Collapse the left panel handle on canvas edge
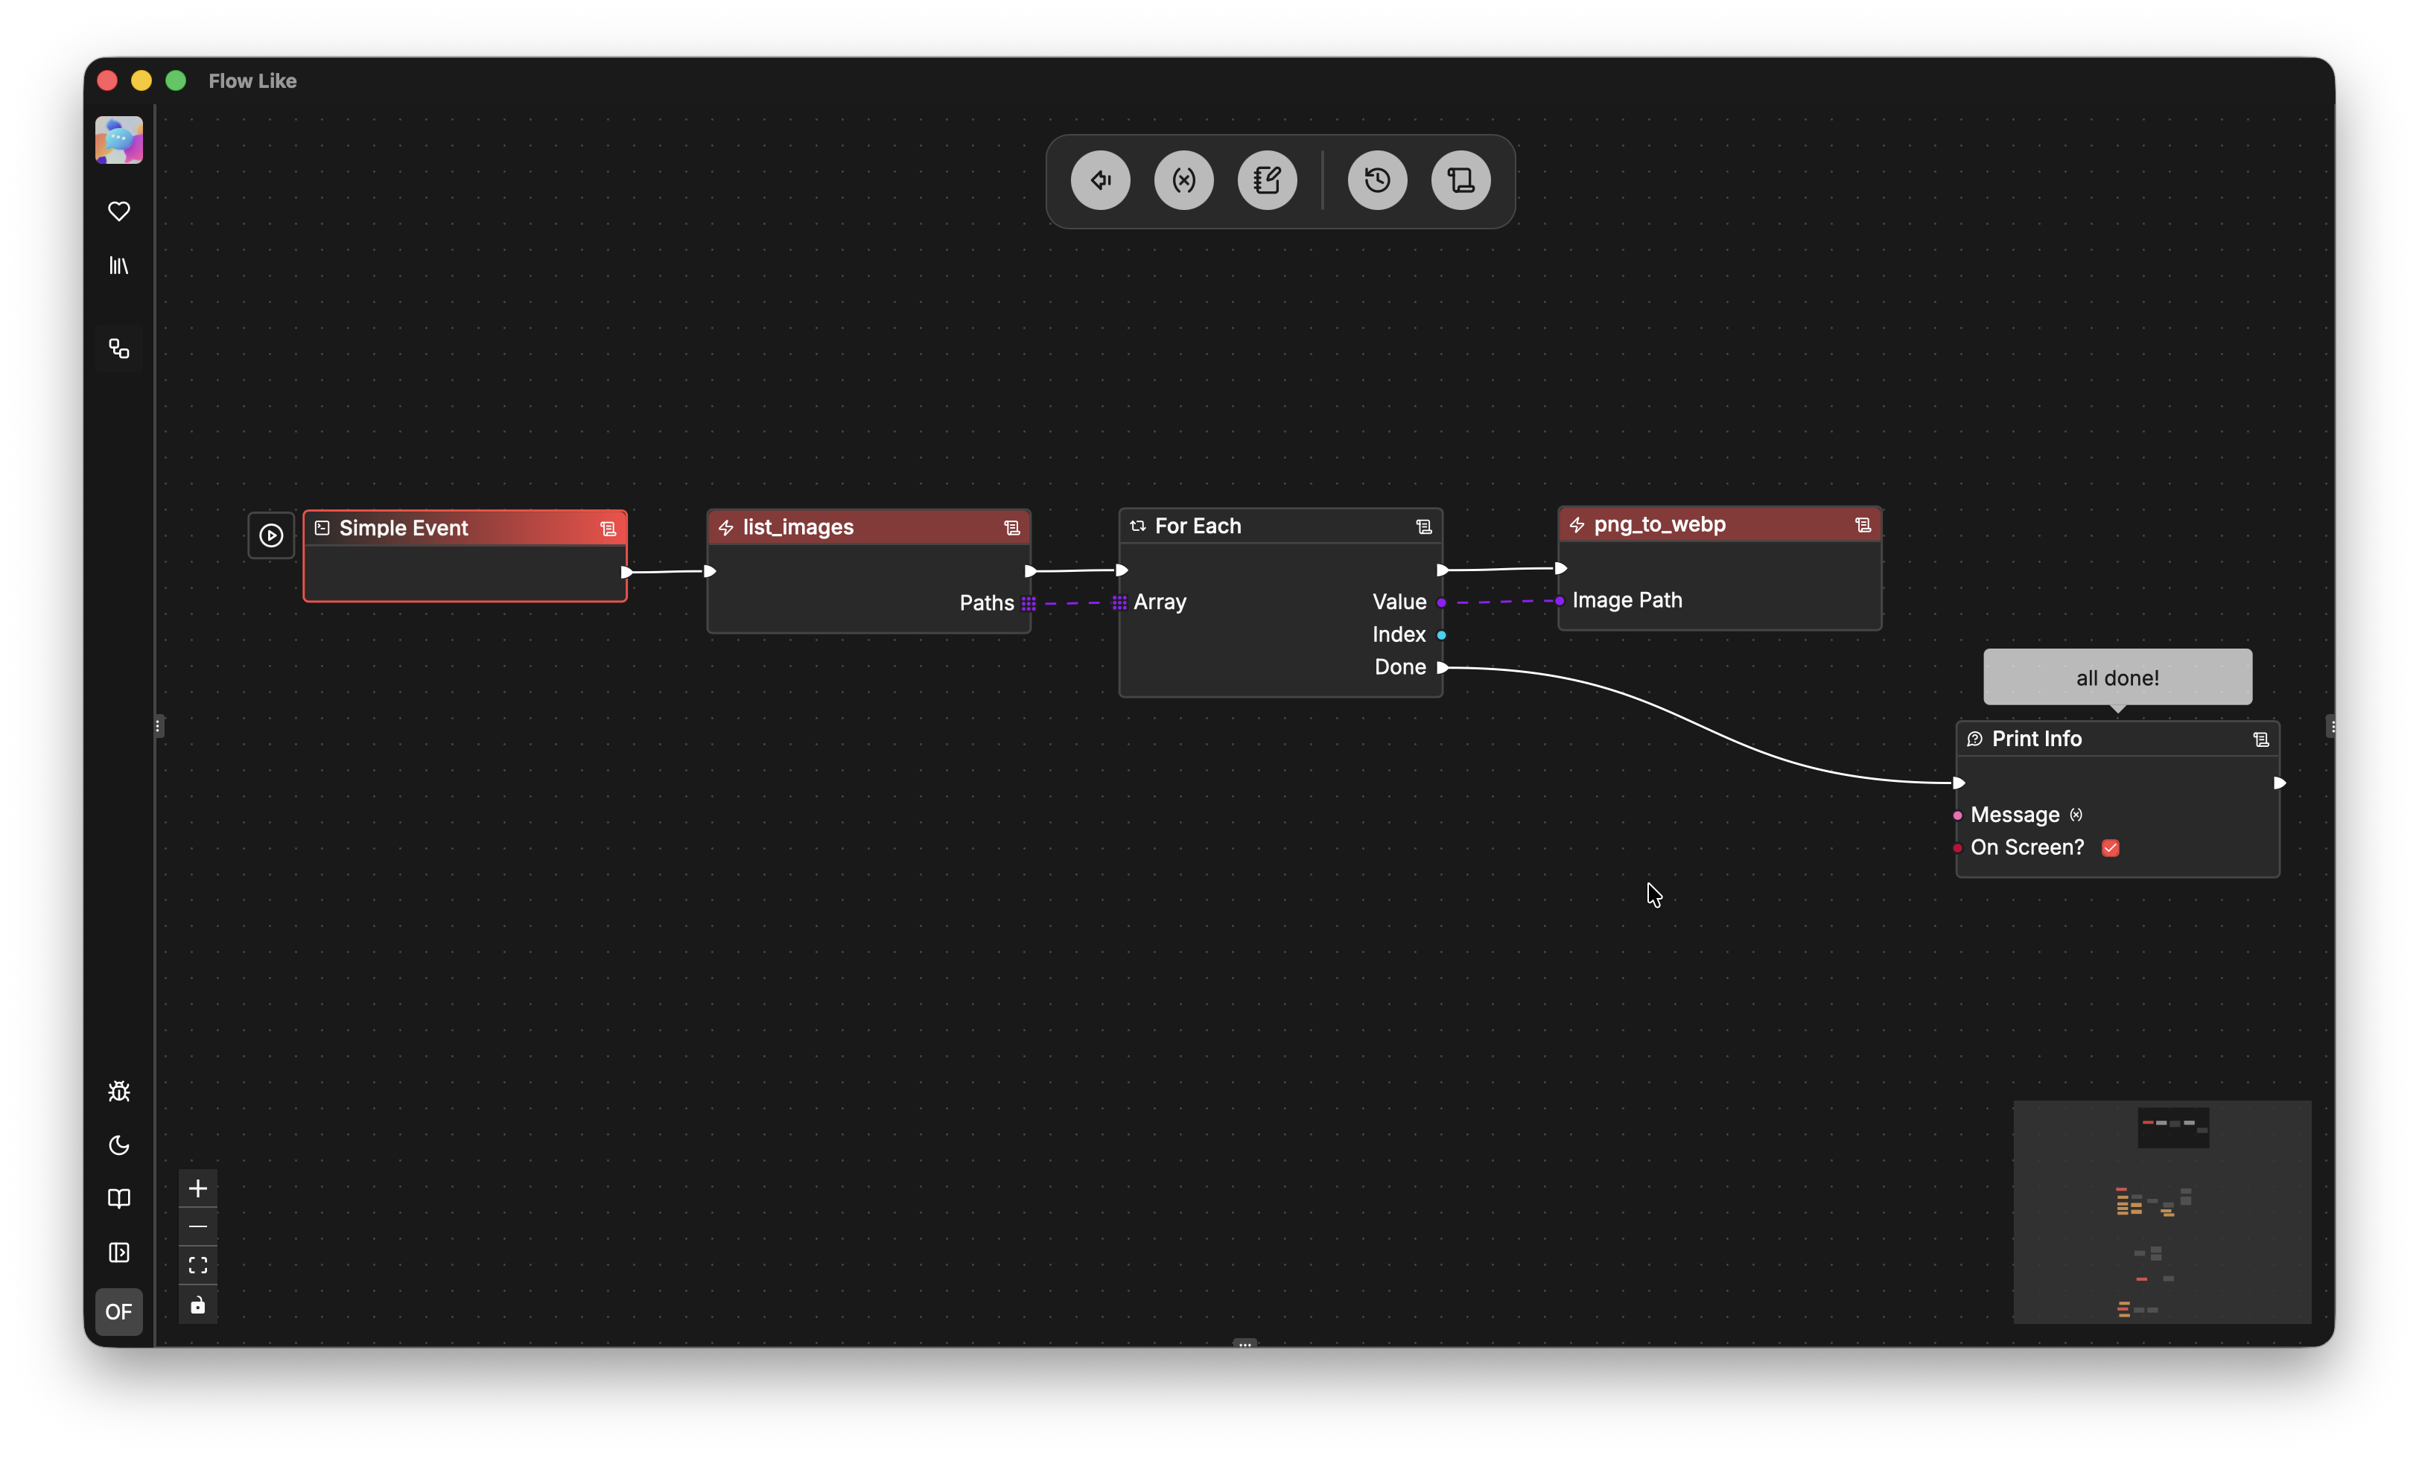The width and height of the screenshot is (2419, 1458). pos(158,727)
